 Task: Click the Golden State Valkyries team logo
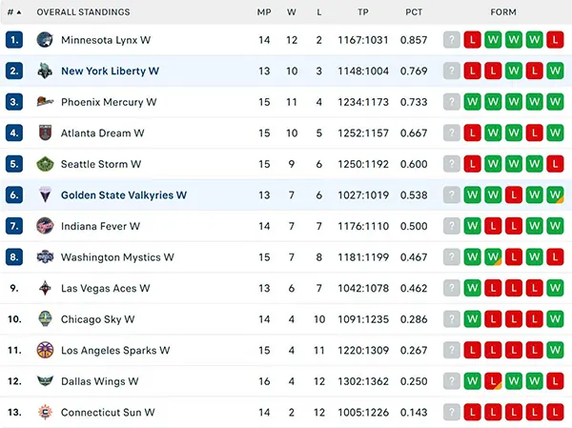pyautogui.click(x=45, y=194)
